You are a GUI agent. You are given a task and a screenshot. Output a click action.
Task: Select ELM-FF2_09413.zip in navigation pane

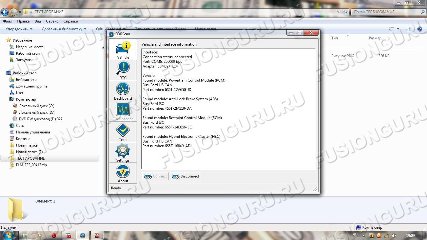[x=31, y=165]
